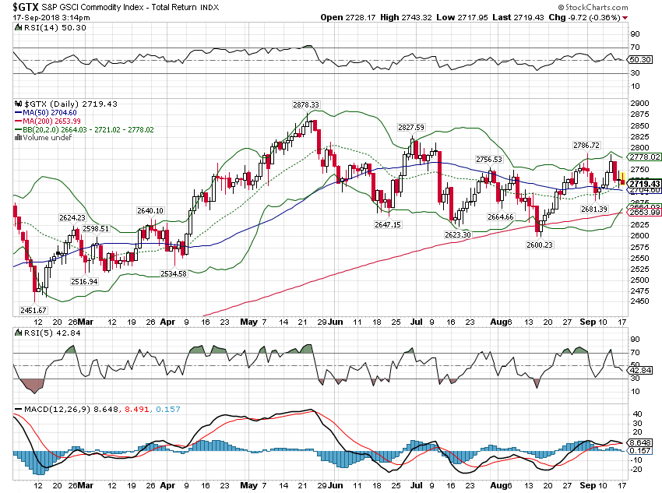Image resolution: width=662 pixels, height=493 pixels.
Task: Click the 50.30 RSI axis value tag
Action: pyautogui.click(x=640, y=59)
